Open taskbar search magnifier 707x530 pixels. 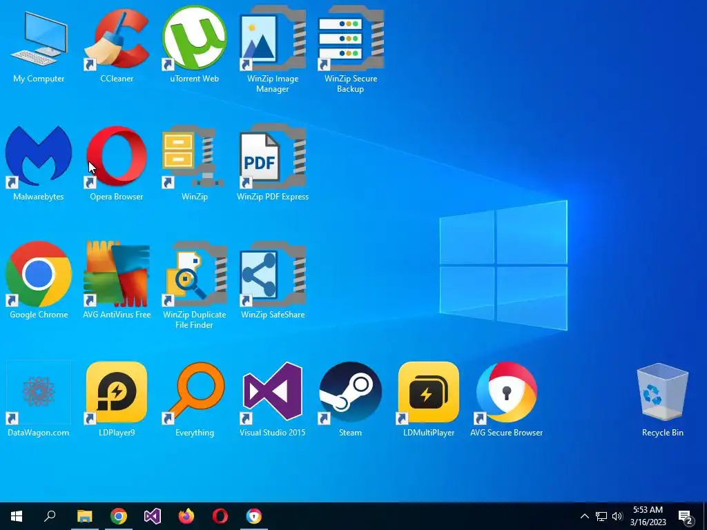click(50, 516)
